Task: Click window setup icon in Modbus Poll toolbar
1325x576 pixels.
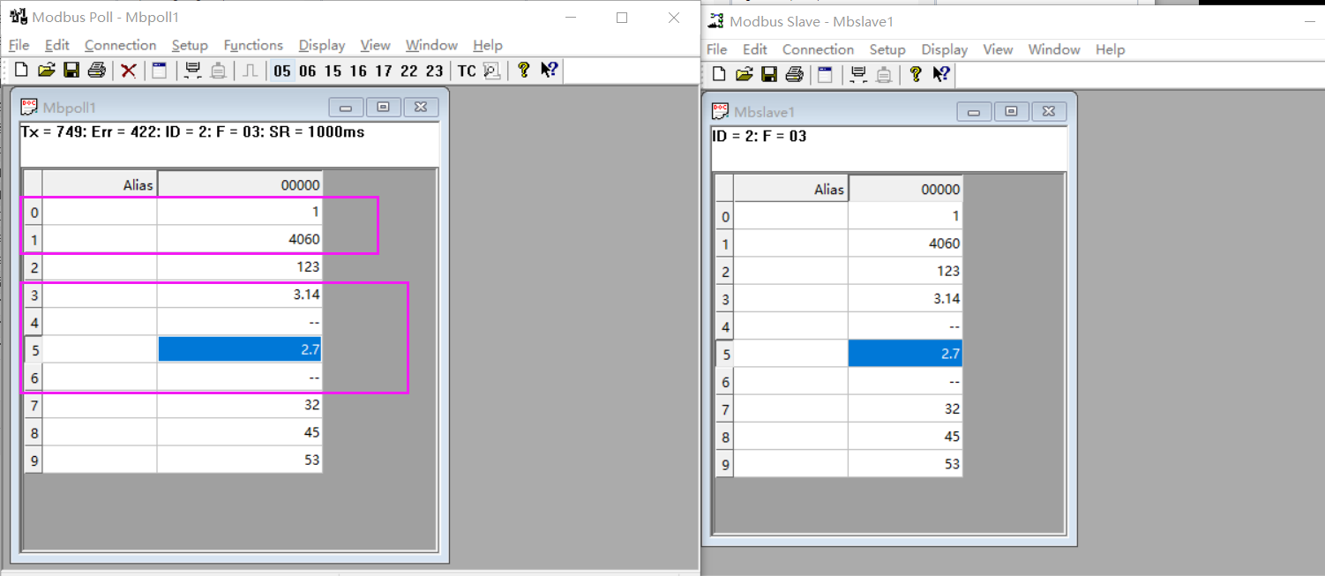Action: pos(160,71)
